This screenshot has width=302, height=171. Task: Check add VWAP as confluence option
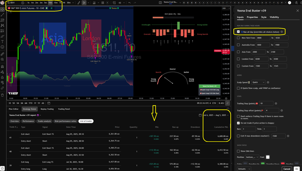239,88
